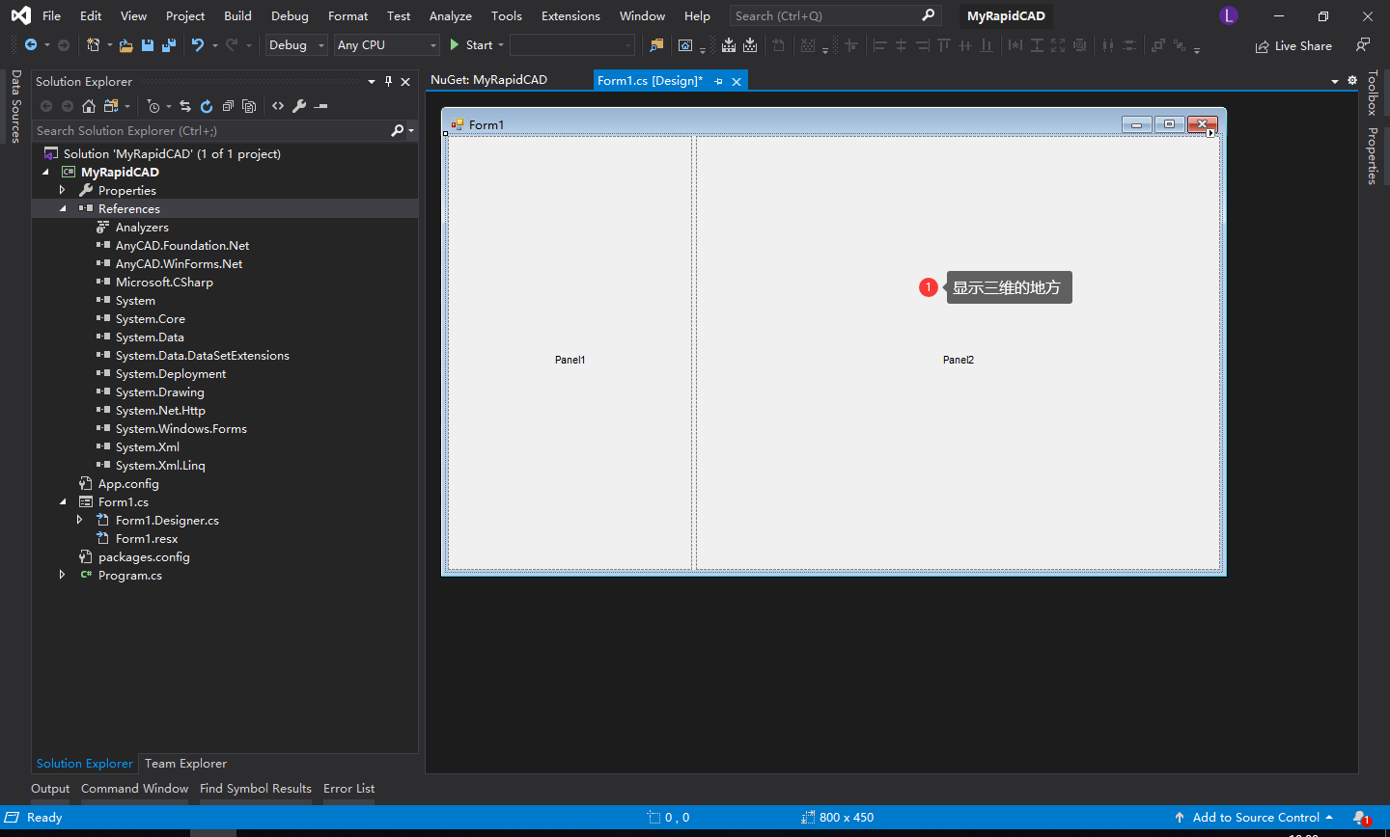The image size is (1390, 837).
Task: Click the Collapse All icon in Solution Explorer
Action: click(x=228, y=106)
